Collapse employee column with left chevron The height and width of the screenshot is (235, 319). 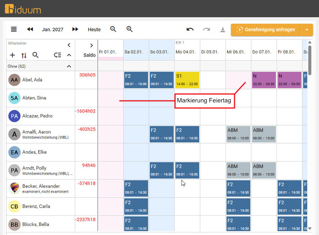click(x=69, y=45)
